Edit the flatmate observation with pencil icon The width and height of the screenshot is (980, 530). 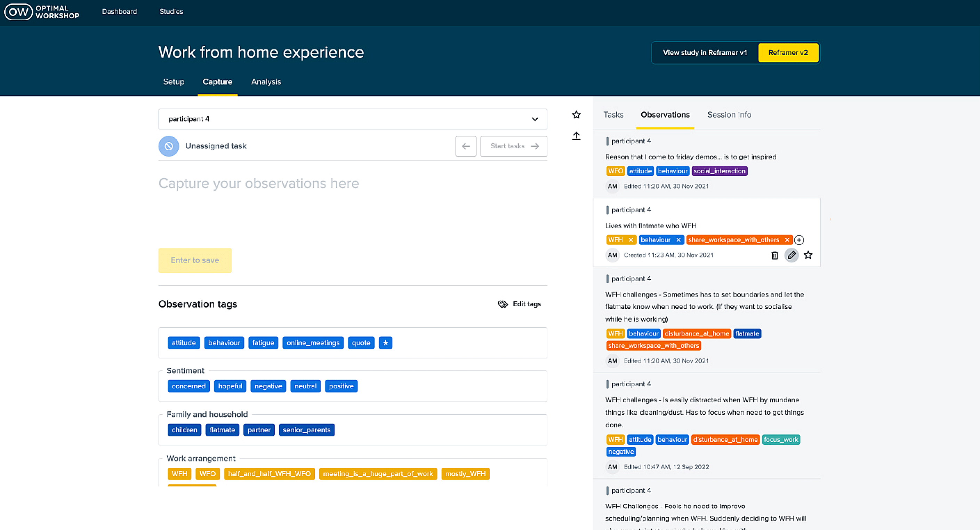point(791,255)
